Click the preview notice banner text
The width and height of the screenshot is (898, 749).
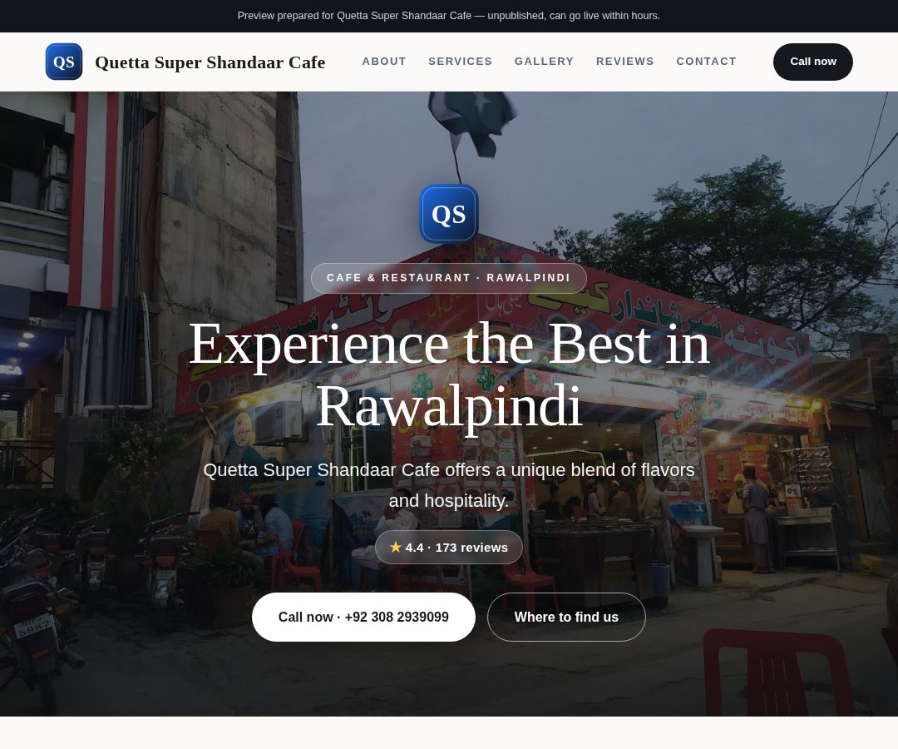tap(449, 16)
